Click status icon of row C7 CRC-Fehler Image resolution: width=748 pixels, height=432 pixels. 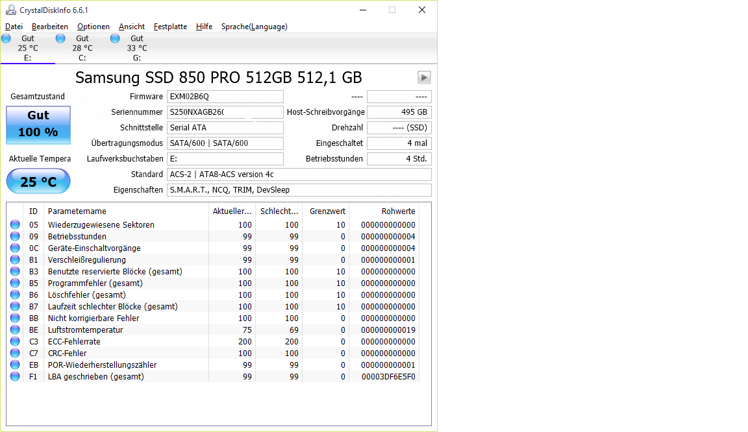(16, 353)
